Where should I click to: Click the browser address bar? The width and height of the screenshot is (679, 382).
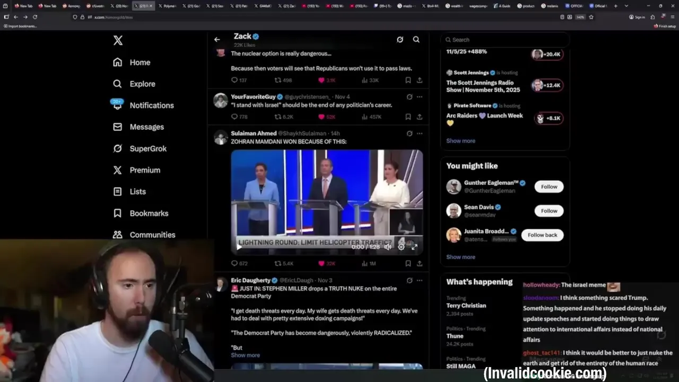pos(318,17)
